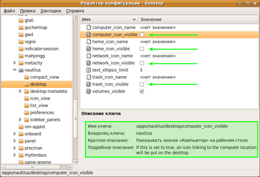Screen dimensions: 260x177
Task: Click the folder icon next to gucharmap
Action: coord(21,28)
